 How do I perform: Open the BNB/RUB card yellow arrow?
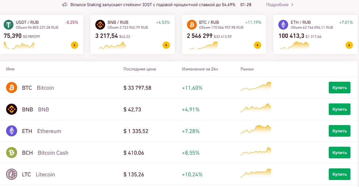click(166, 45)
